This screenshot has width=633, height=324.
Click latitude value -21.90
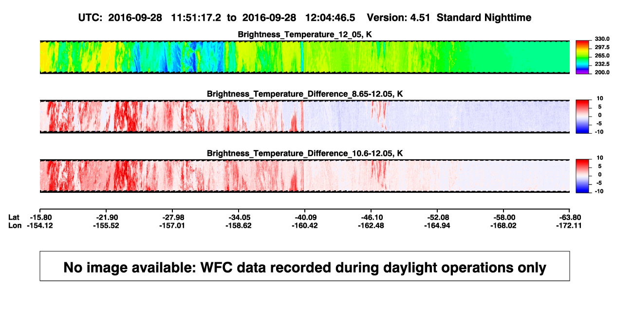pos(106,217)
